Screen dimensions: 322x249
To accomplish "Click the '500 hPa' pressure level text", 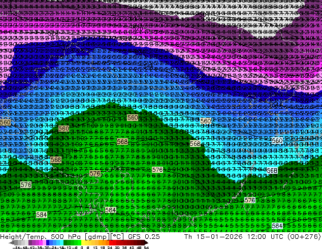I will pyautogui.click(x=66, y=237).
